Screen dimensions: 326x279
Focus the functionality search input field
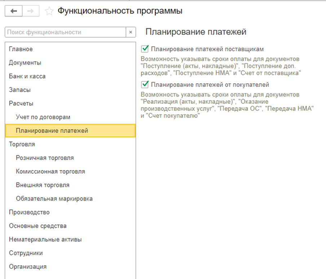[65, 32]
